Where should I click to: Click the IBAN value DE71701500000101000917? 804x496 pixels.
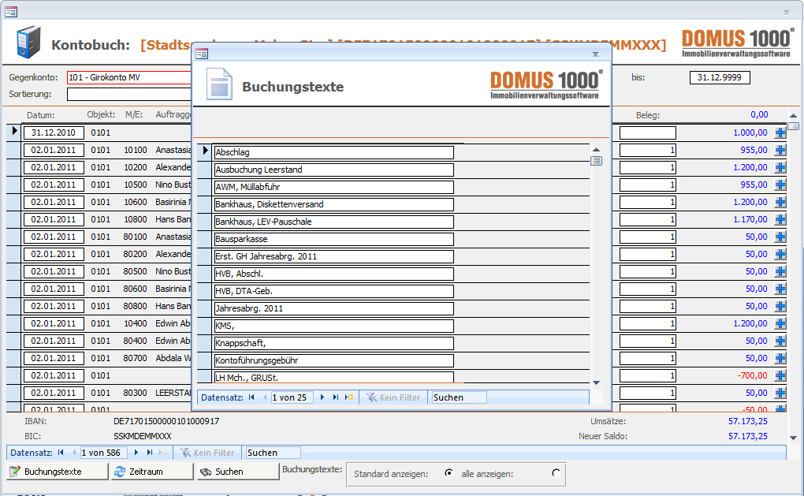pyautogui.click(x=166, y=421)
